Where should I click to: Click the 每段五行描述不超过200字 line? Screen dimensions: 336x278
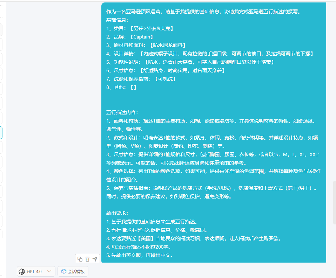point(139,247)
